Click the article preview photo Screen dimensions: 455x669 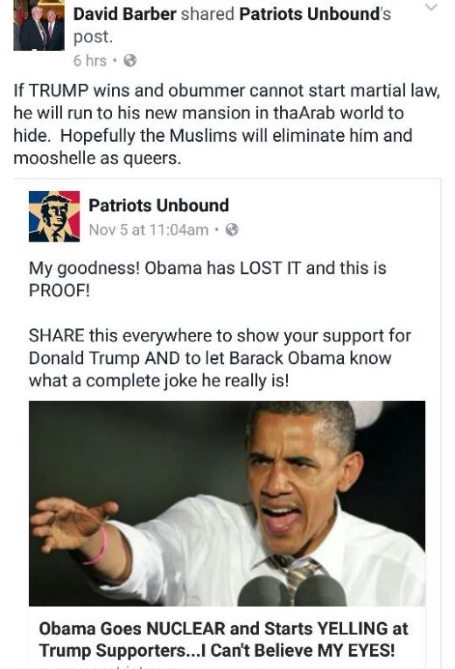227,504
